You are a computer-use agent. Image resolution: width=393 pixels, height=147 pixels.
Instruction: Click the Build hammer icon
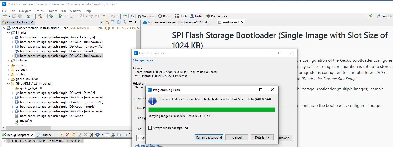click(40, 16)
